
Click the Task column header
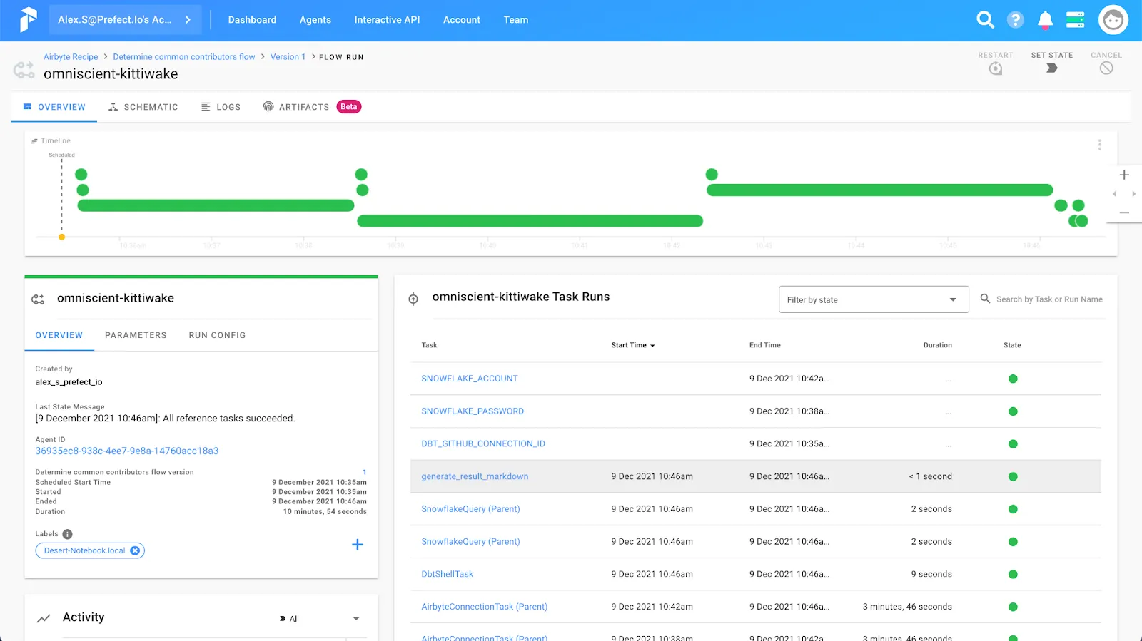[429, 345]
